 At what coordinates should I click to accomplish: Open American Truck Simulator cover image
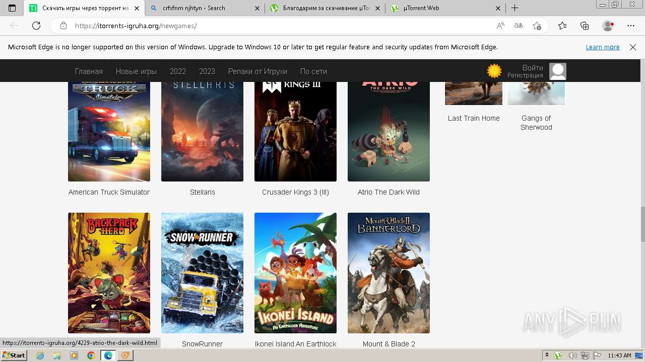(x=109, y=131)
